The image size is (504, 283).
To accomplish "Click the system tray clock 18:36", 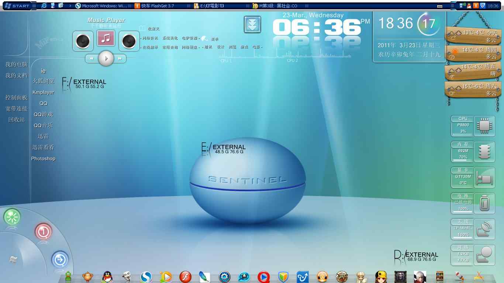I will coord(493,6).
